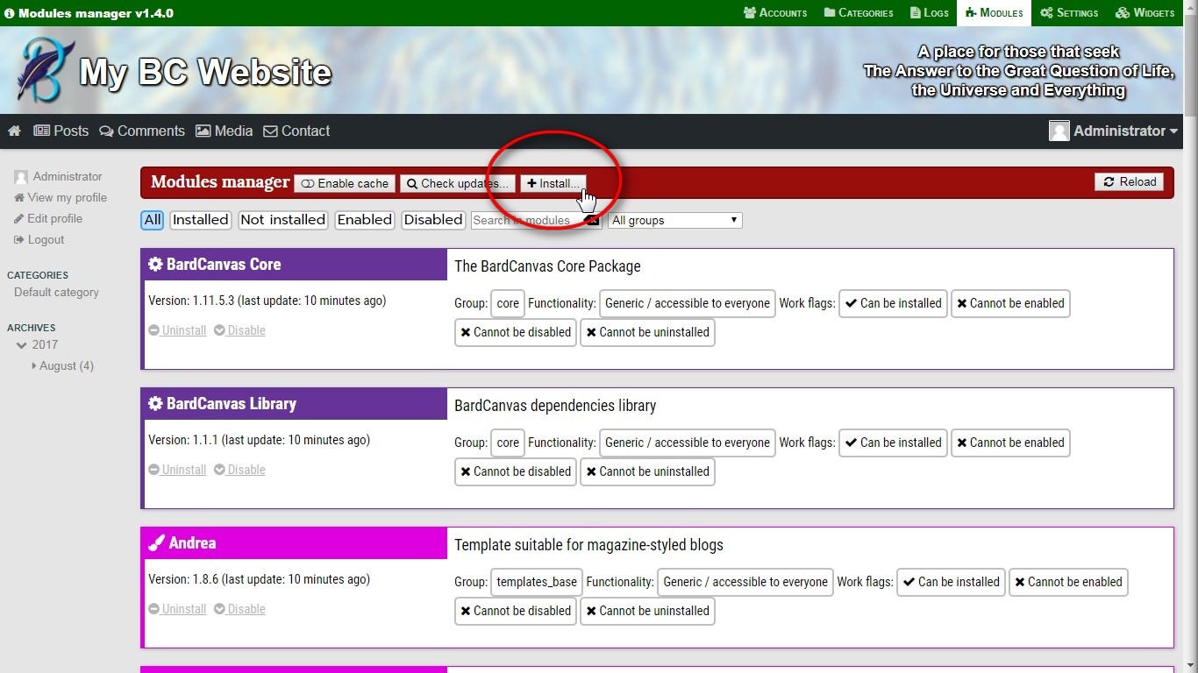Click Disable for BardCanvas Core

[x=239, y=330]
